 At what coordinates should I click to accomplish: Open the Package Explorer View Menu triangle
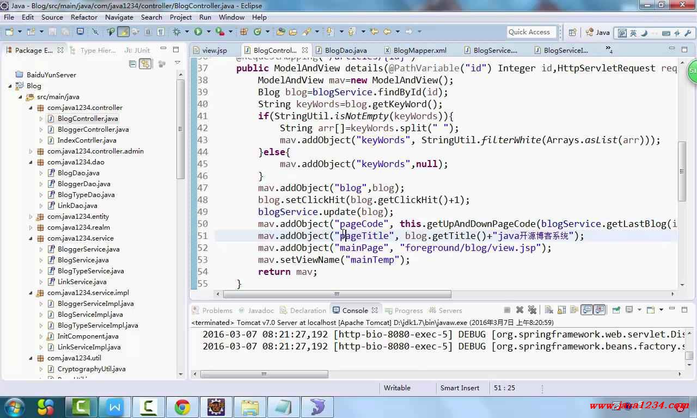177,63
